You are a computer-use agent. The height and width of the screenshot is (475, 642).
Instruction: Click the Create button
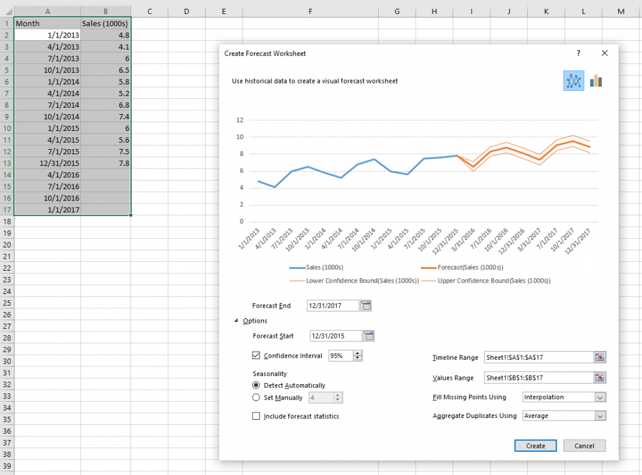click(x=535, y=446)
